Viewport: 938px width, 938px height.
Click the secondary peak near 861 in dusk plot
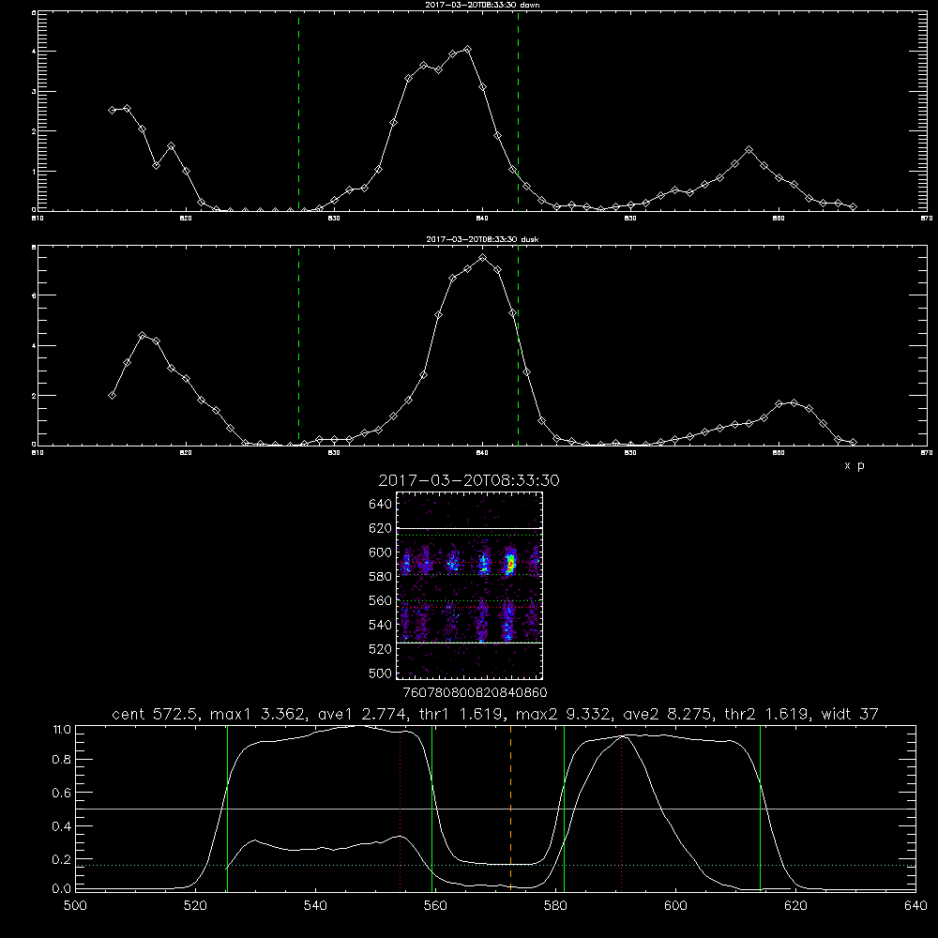click(794, 402)
